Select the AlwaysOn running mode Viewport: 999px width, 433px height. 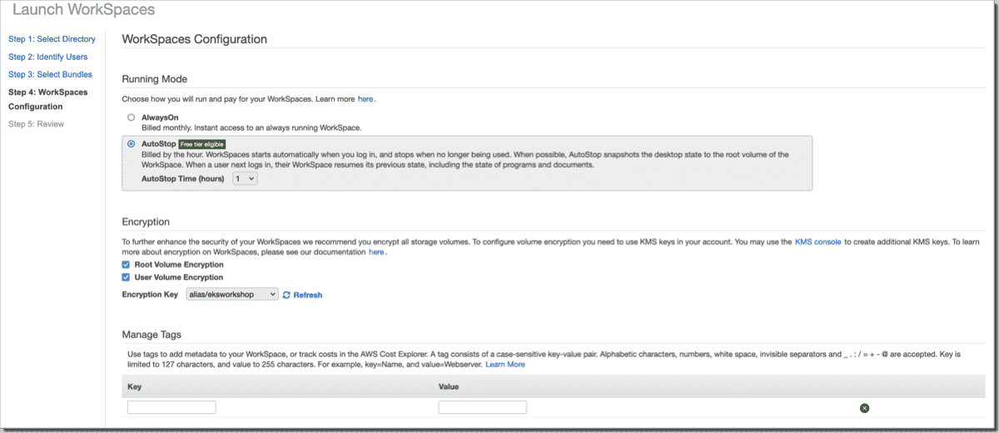(132, 117)
